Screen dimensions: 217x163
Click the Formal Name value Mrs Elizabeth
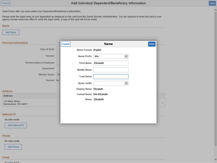click(x=100, y=94)
